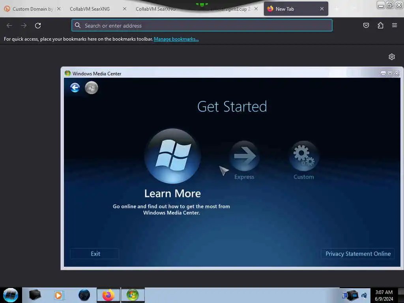This screenshot has height=303, width=404.
Task: Switch to Firefox in the taskbar
Action: click(x=108, y=295)
